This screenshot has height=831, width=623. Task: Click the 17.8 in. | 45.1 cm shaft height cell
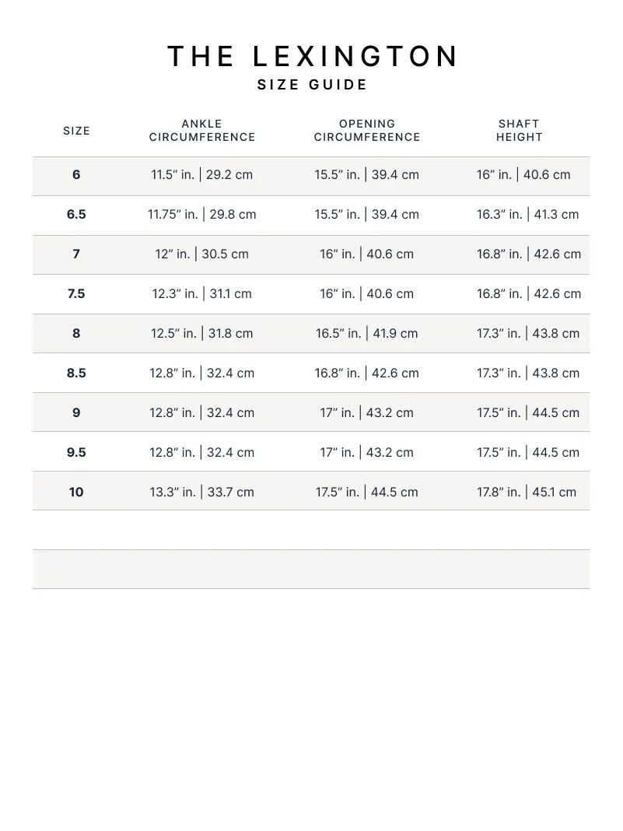[x=527, y=492]
